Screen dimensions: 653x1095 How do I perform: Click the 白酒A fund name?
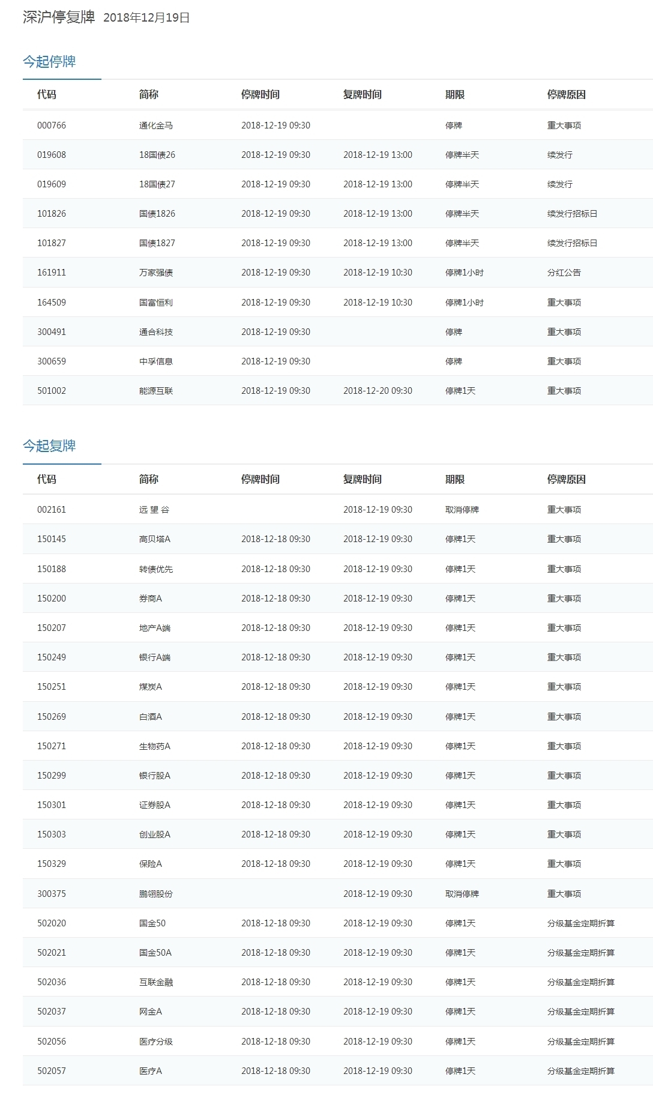point(151,717)
